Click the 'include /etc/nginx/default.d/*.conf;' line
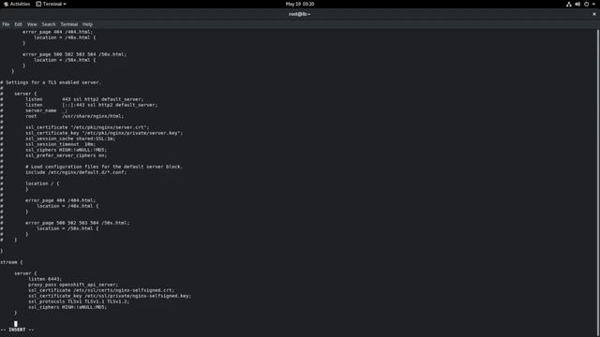The width and height of the screenshot is (600, 337). point(76,172)
